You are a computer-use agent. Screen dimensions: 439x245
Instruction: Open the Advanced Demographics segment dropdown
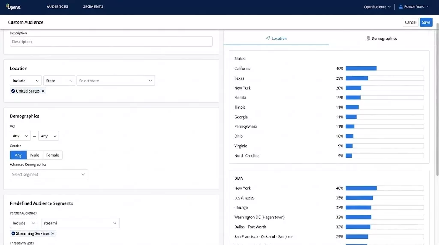(49, 174)
